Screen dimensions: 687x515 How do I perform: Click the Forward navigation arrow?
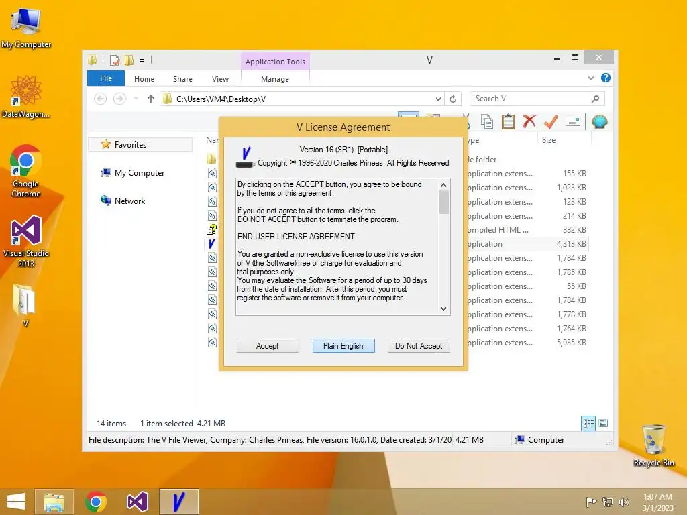point(119,99)
